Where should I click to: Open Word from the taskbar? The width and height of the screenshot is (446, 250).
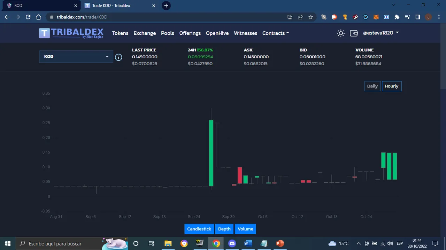(x=248, y=243)
